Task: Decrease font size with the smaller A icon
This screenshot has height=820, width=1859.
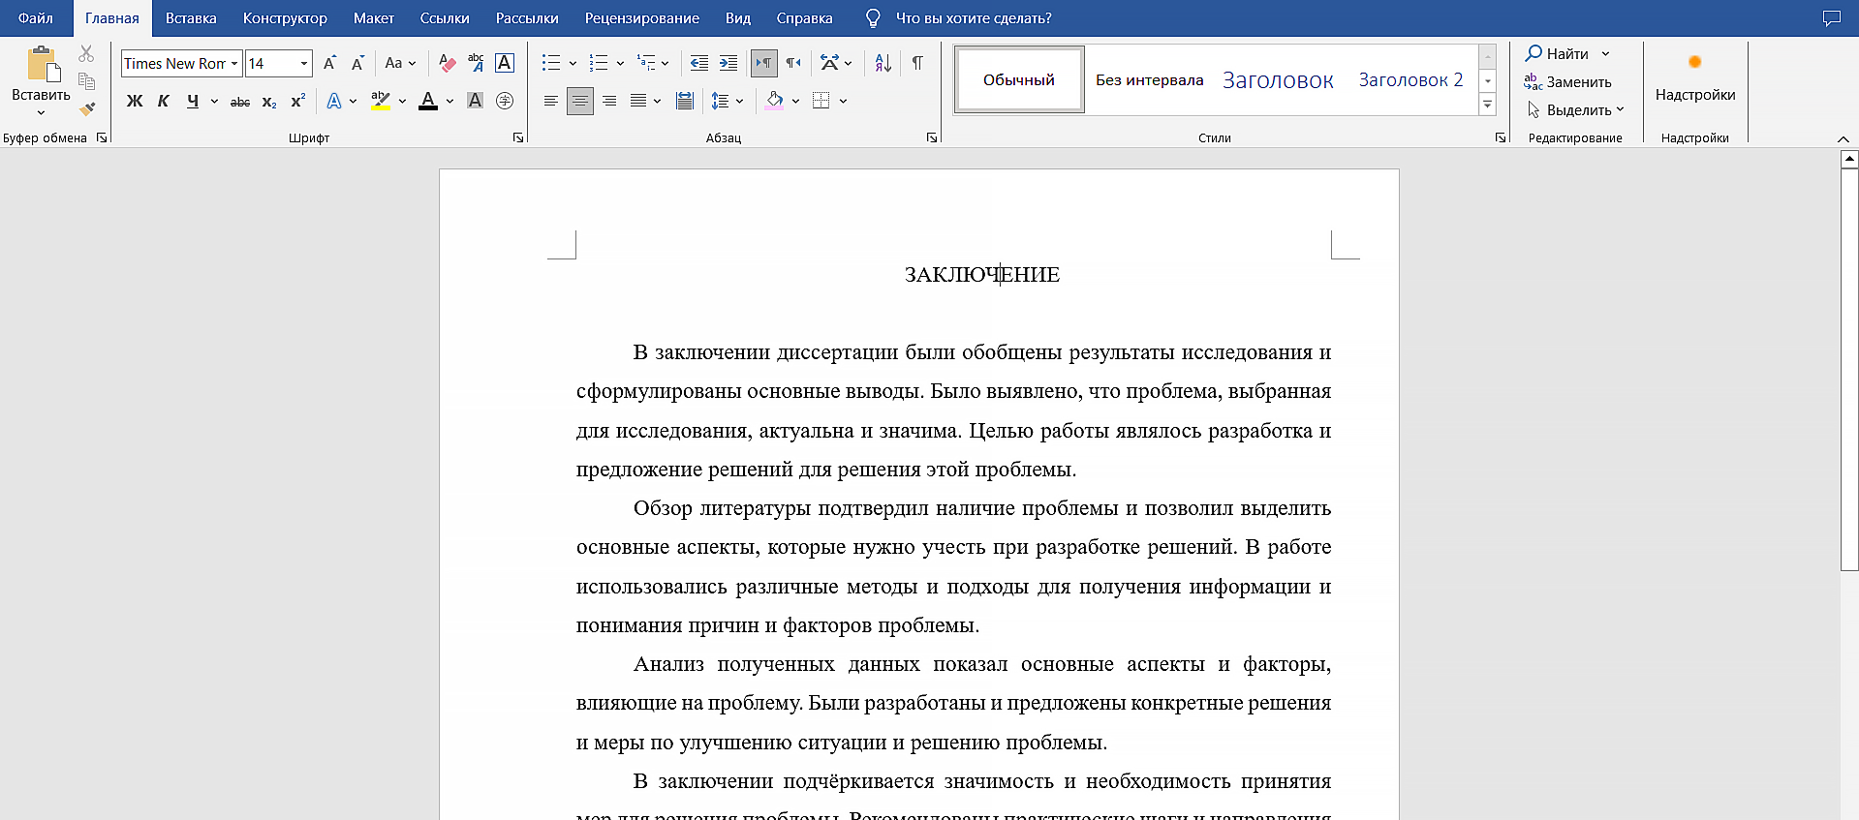Action: tap(357, 63)
